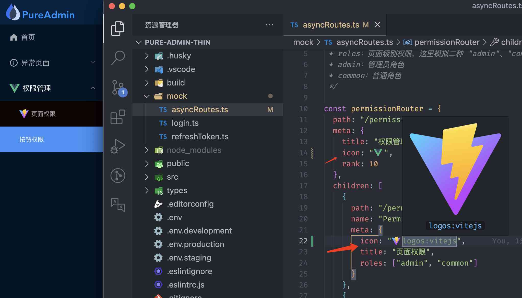Click the ESLint icon of .eslintrc.js
This screenshot has height=298, width=522.
(158, 284)
